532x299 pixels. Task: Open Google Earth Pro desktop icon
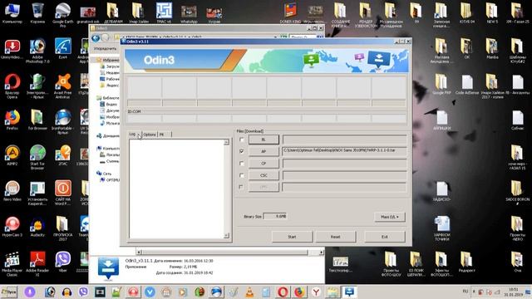[63, 15]
